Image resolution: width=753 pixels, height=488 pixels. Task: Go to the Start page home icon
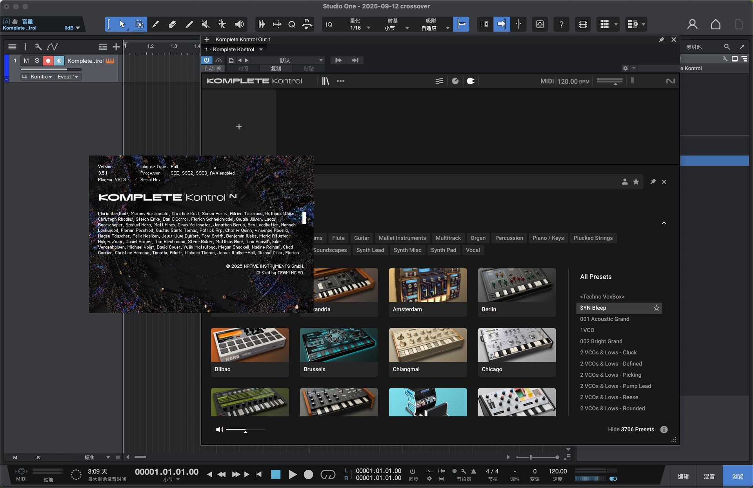715,24
